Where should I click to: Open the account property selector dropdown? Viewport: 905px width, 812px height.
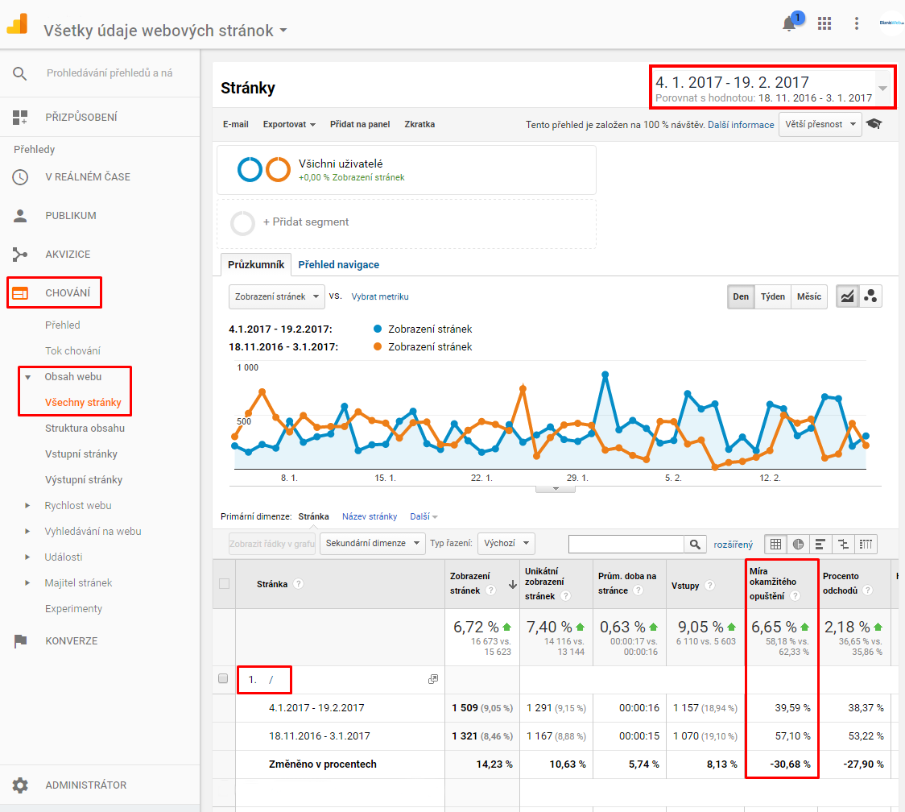coord(165,30)
